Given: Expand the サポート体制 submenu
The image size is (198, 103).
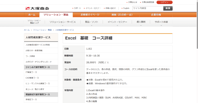Looking at the screenshot, I should [161, 22].
